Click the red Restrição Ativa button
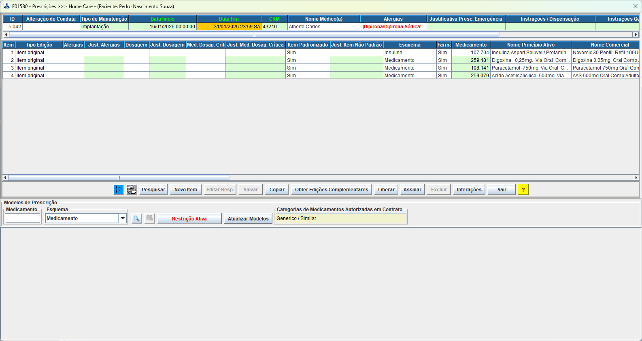642x341 pixels. pos(189,219)
